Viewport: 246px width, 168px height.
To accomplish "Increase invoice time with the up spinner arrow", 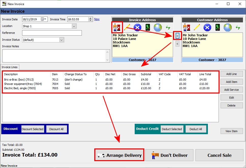I will (x=90, y=18).
